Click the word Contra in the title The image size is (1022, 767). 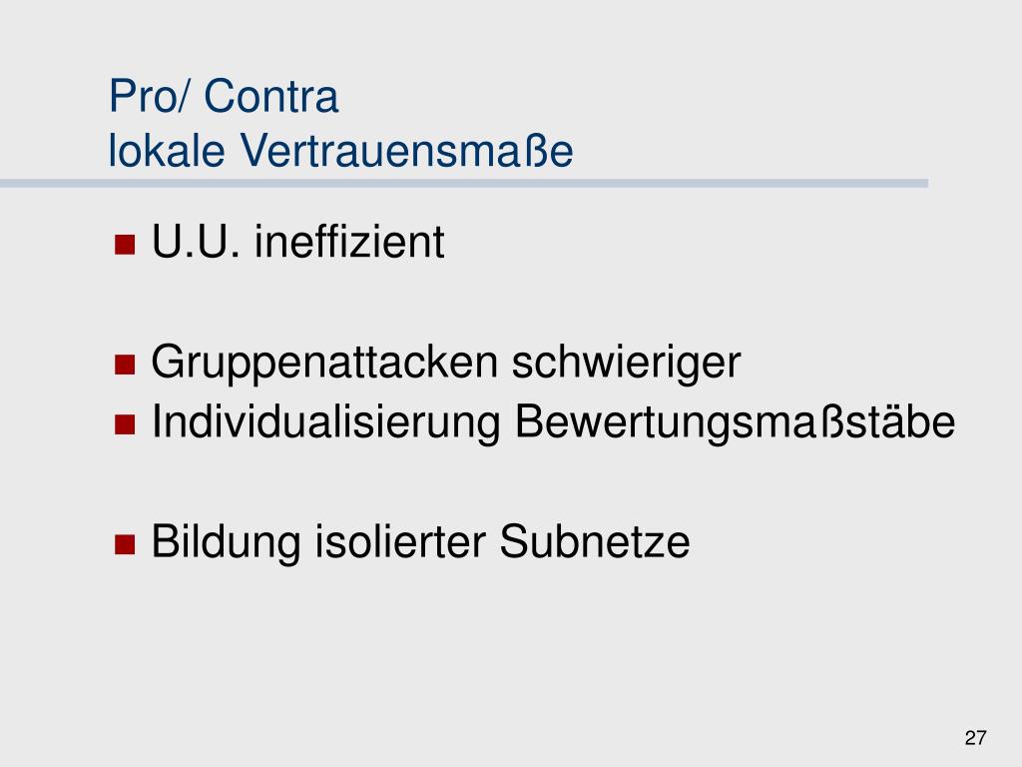(x=271, y=96)
